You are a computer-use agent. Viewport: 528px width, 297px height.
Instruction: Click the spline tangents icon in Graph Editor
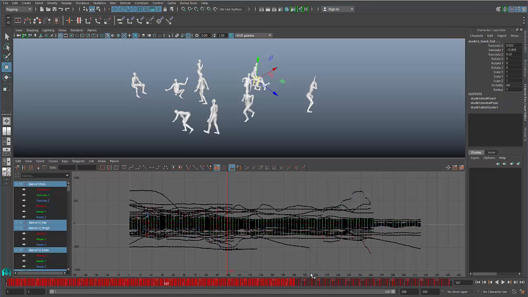pyautogui.click(x=131, y=167)
